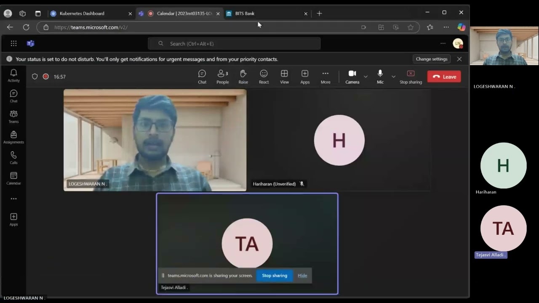The image size is (539, 303).
Task: Open browser tab actions menu
Action: coord(38,13)
